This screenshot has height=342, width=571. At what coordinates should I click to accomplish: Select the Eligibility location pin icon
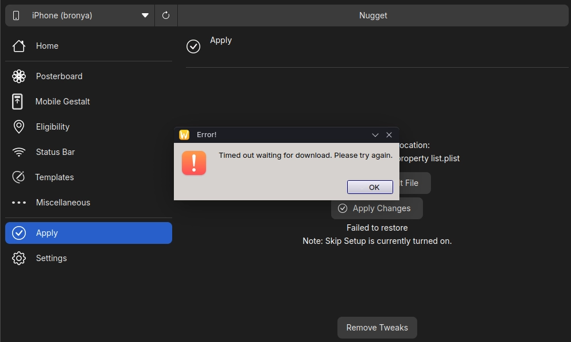[18, 127]
